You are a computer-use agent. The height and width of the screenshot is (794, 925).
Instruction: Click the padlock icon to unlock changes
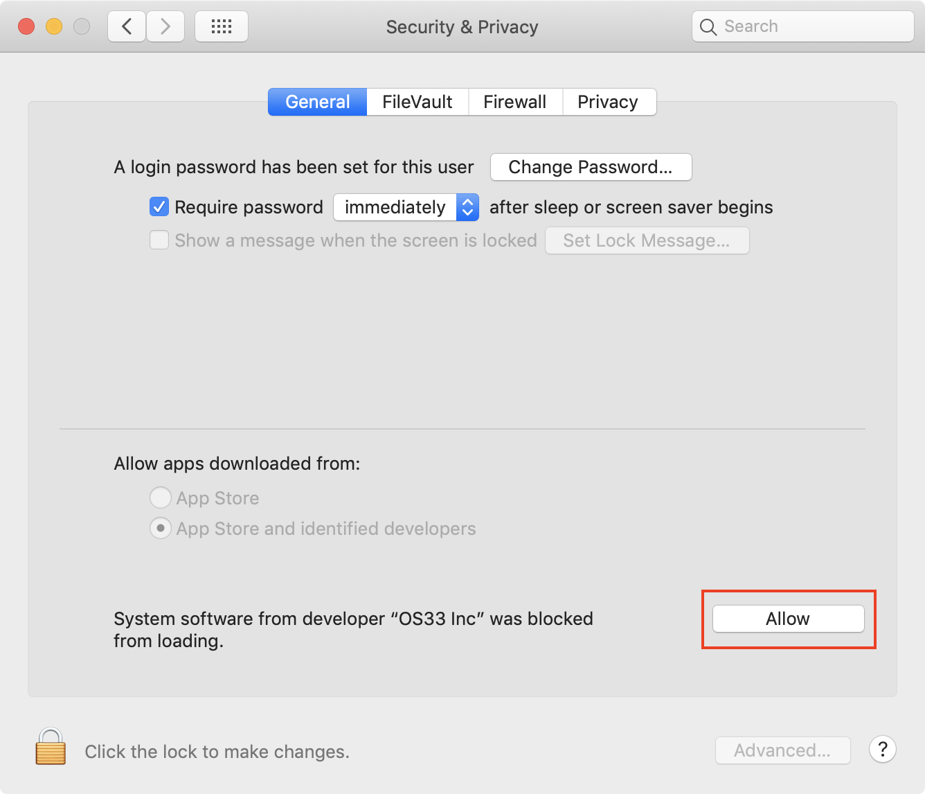click(x=51, y=746)
